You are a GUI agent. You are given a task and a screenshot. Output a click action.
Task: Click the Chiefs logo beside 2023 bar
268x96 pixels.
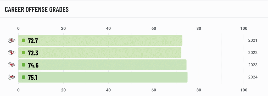pyautogui.click(x=12, y=65)
